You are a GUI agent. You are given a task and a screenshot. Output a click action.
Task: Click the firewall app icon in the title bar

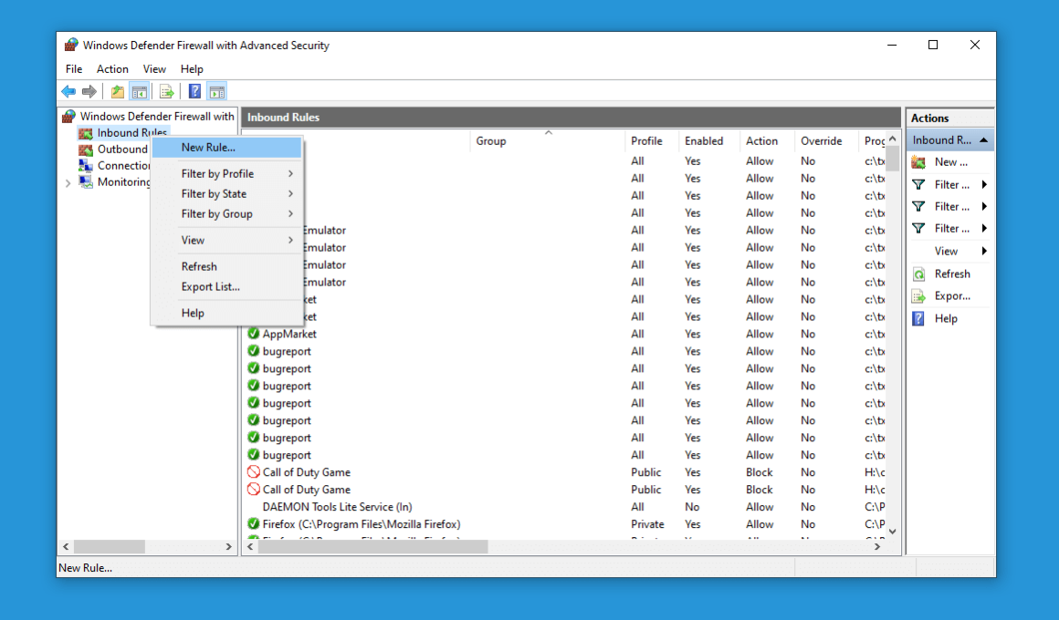pos(71,46)
